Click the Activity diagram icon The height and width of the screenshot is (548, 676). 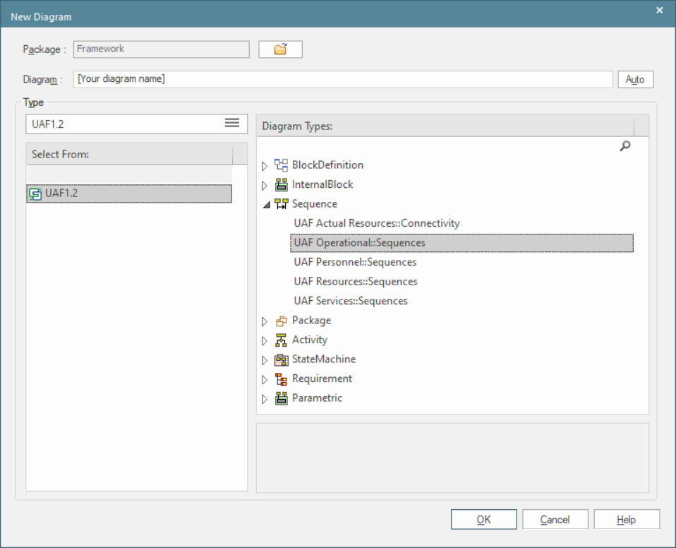point(281,340)
